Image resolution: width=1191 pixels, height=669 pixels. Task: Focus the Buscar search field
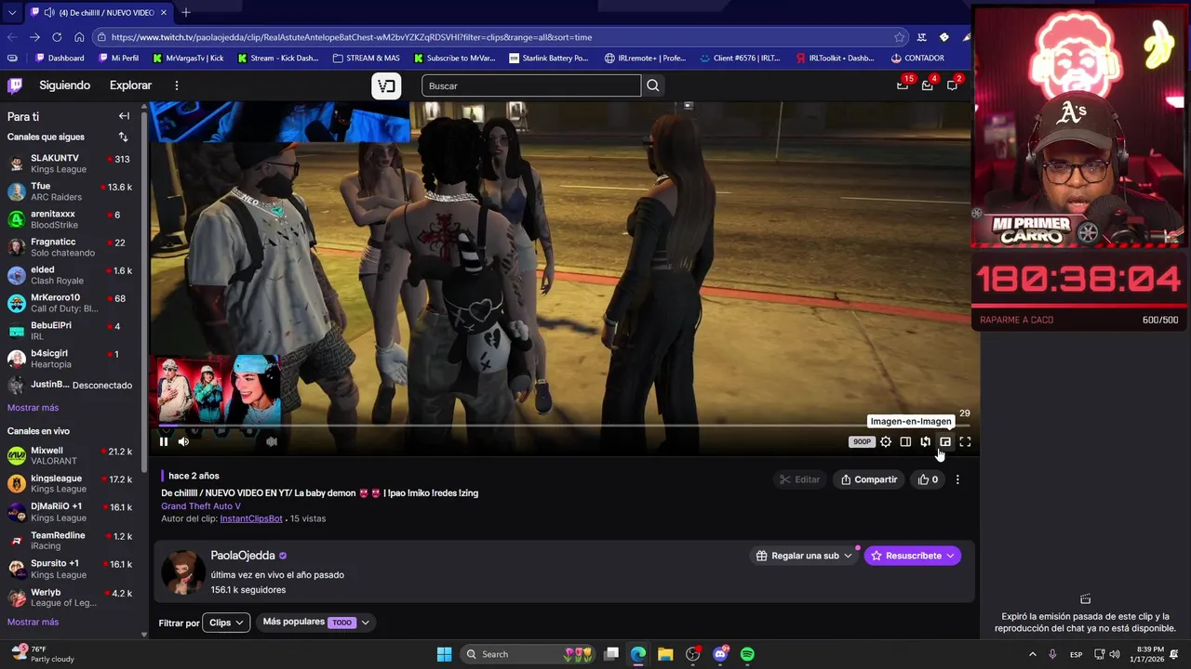(531, 85)
